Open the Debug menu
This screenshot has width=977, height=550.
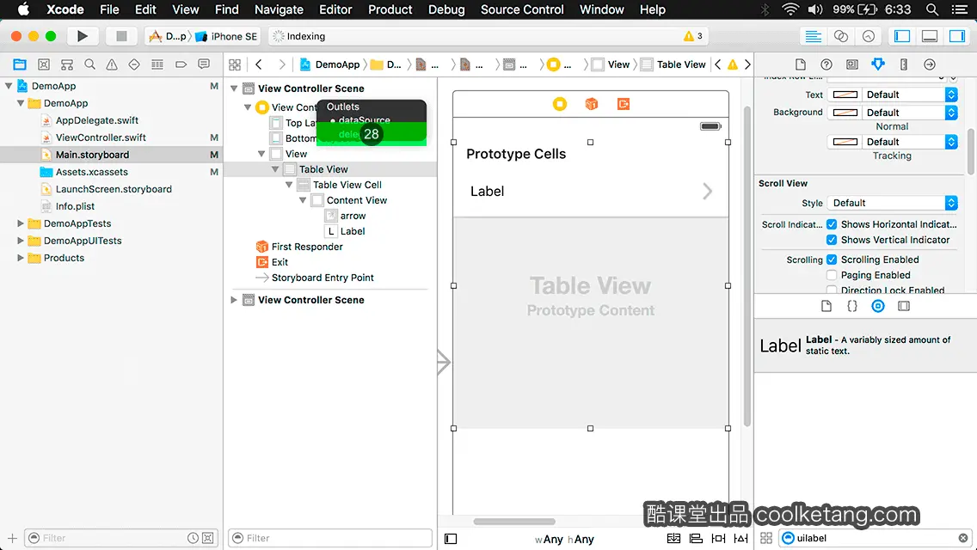click(446, 9)
